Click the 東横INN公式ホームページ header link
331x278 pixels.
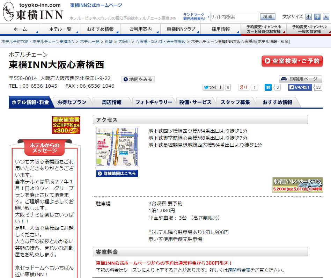(x=96, y=5)
